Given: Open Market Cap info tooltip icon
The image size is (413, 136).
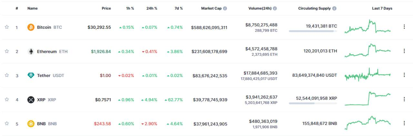Looking at the screenshot, I should click(x=225, y=8).
